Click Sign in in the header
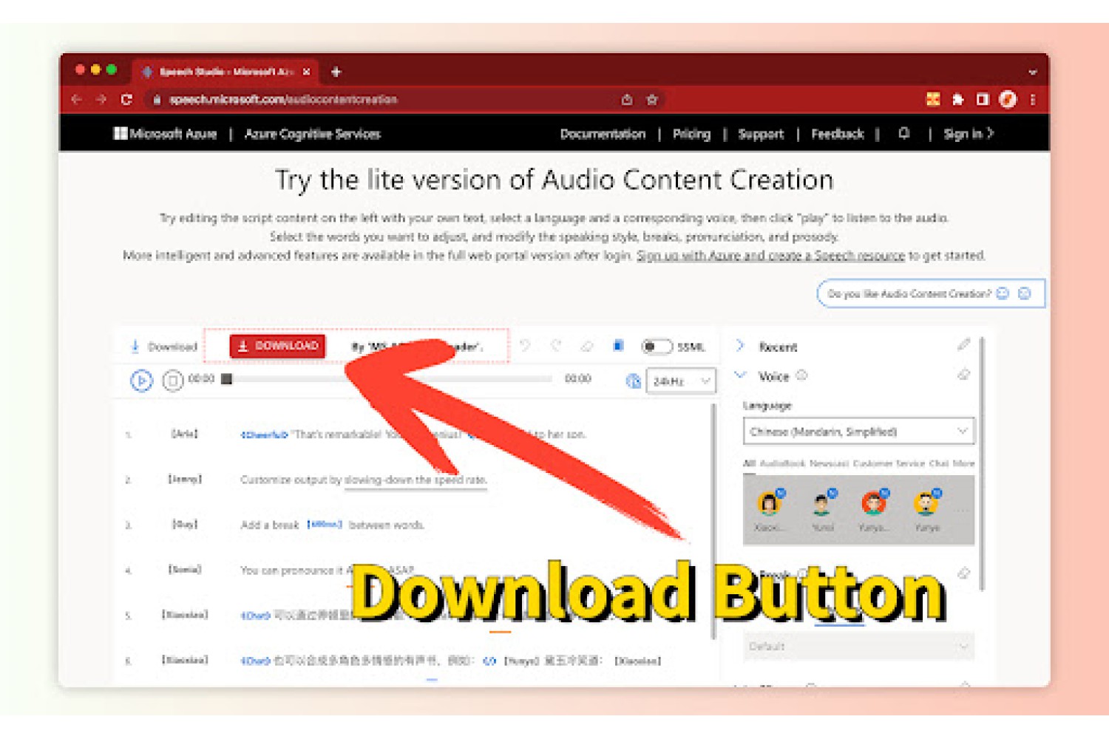The width and height of the screenshot is (1109, 739). pyautogui.click(x=969, y=134)
